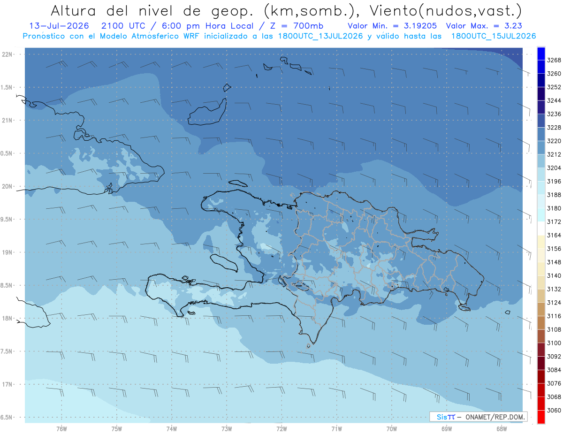Click the "8.5N" axis label
Viewport: 563px width, 435px height.
point(7,285)
